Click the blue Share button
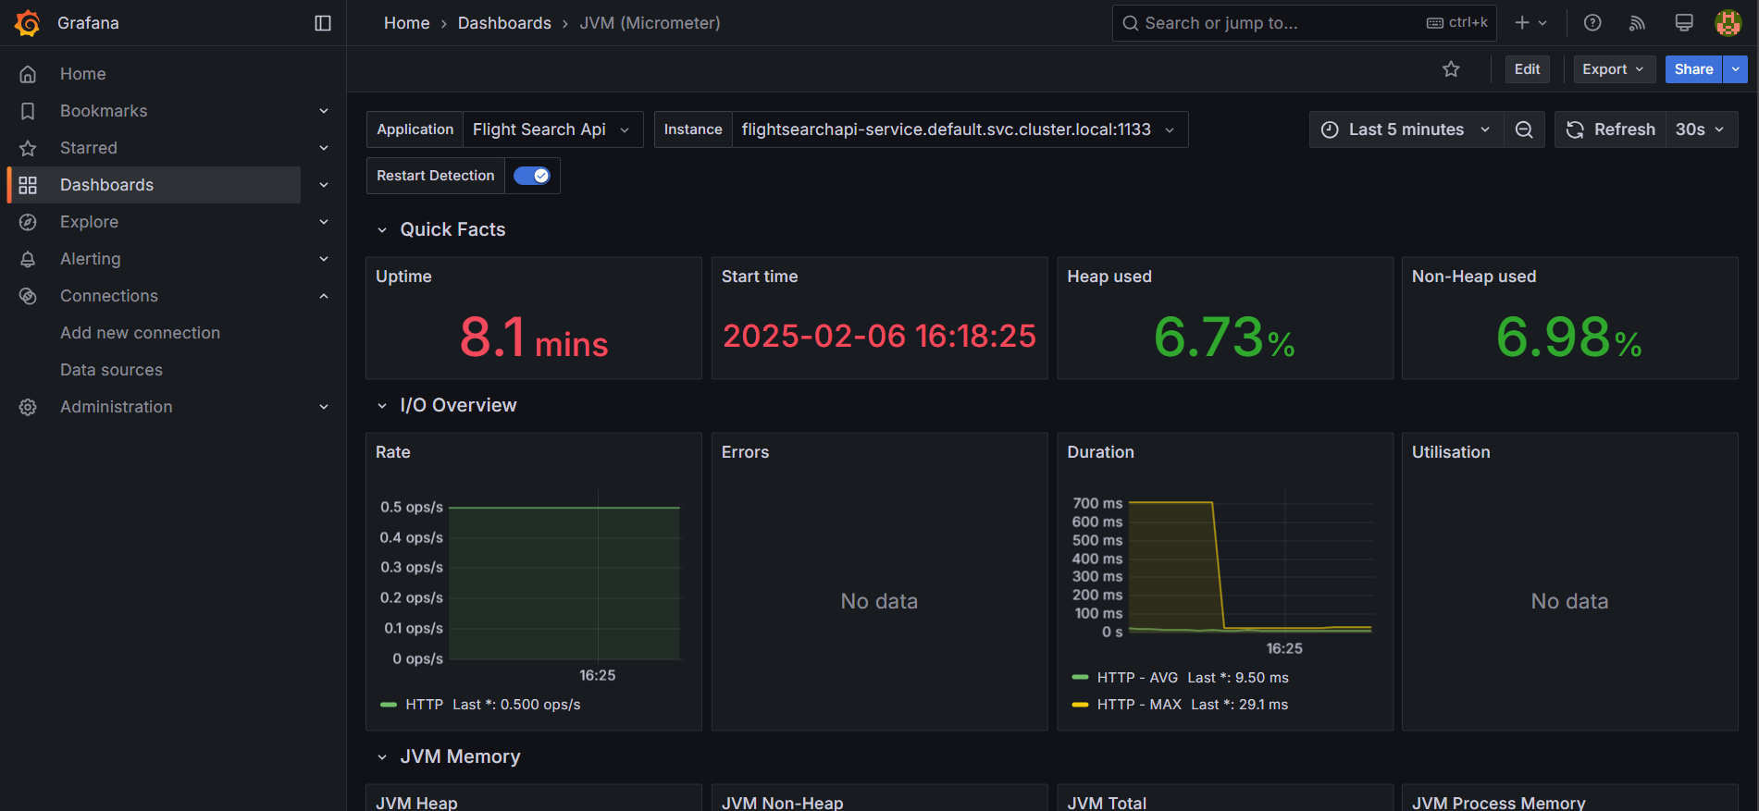Image resolution: width=1759 pixels, height=811 pixels. [1693, 69]
